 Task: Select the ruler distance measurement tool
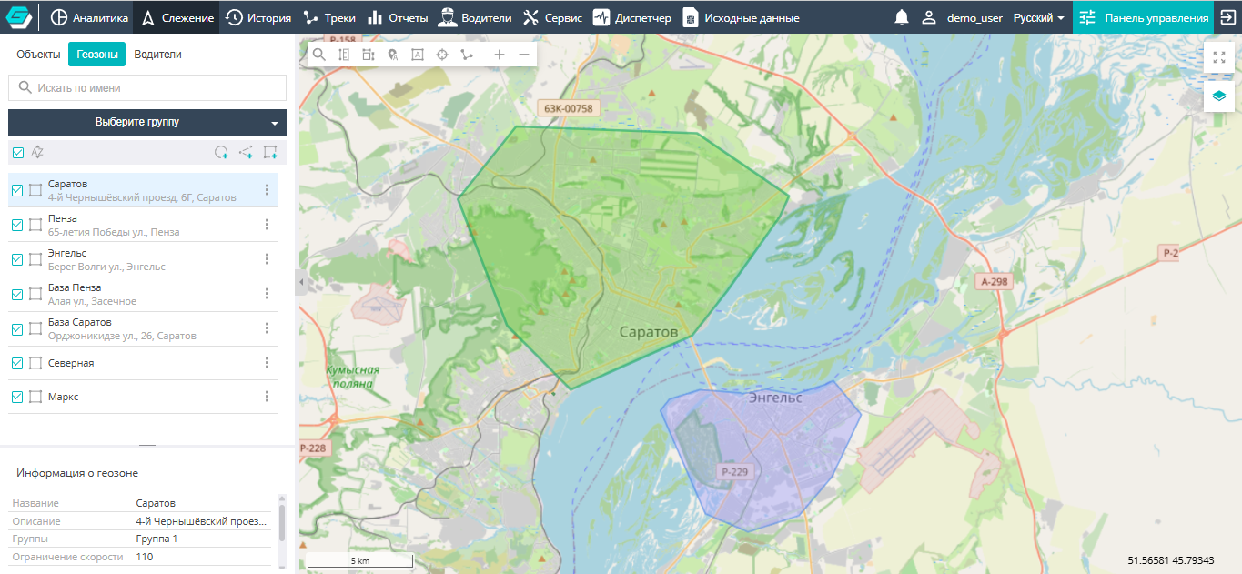pos(344,55)
